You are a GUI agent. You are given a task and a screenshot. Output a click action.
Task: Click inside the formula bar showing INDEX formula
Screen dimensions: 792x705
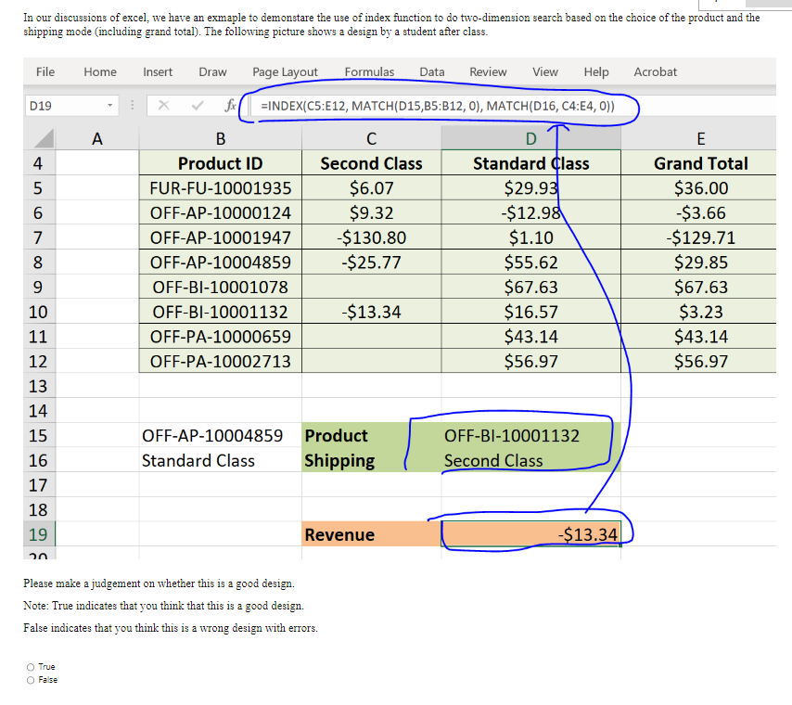point(417,106)
